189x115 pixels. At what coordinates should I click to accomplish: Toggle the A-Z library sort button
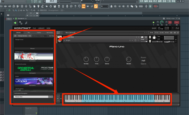pyautogui.click(x=30, y=36)
